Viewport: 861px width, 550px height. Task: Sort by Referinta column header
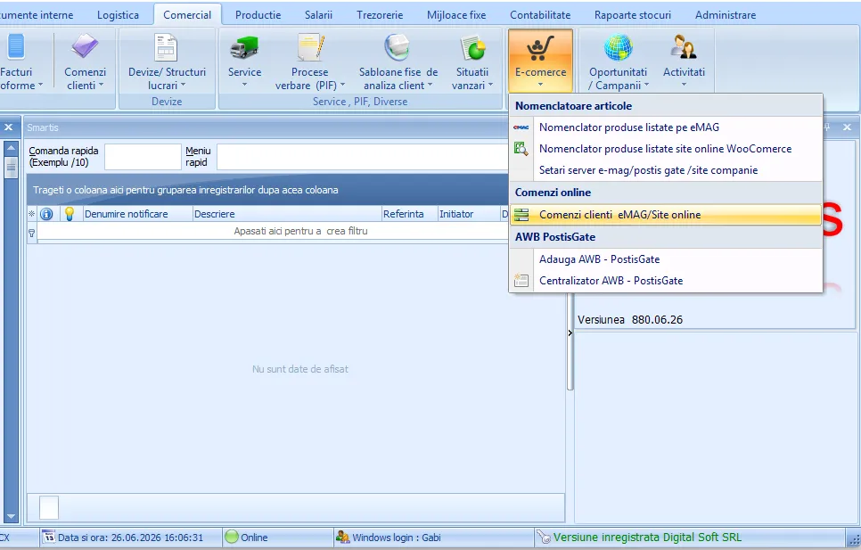coord(409,214)
